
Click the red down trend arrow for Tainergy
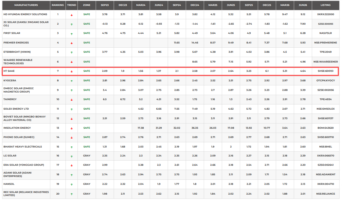(72, 100)
